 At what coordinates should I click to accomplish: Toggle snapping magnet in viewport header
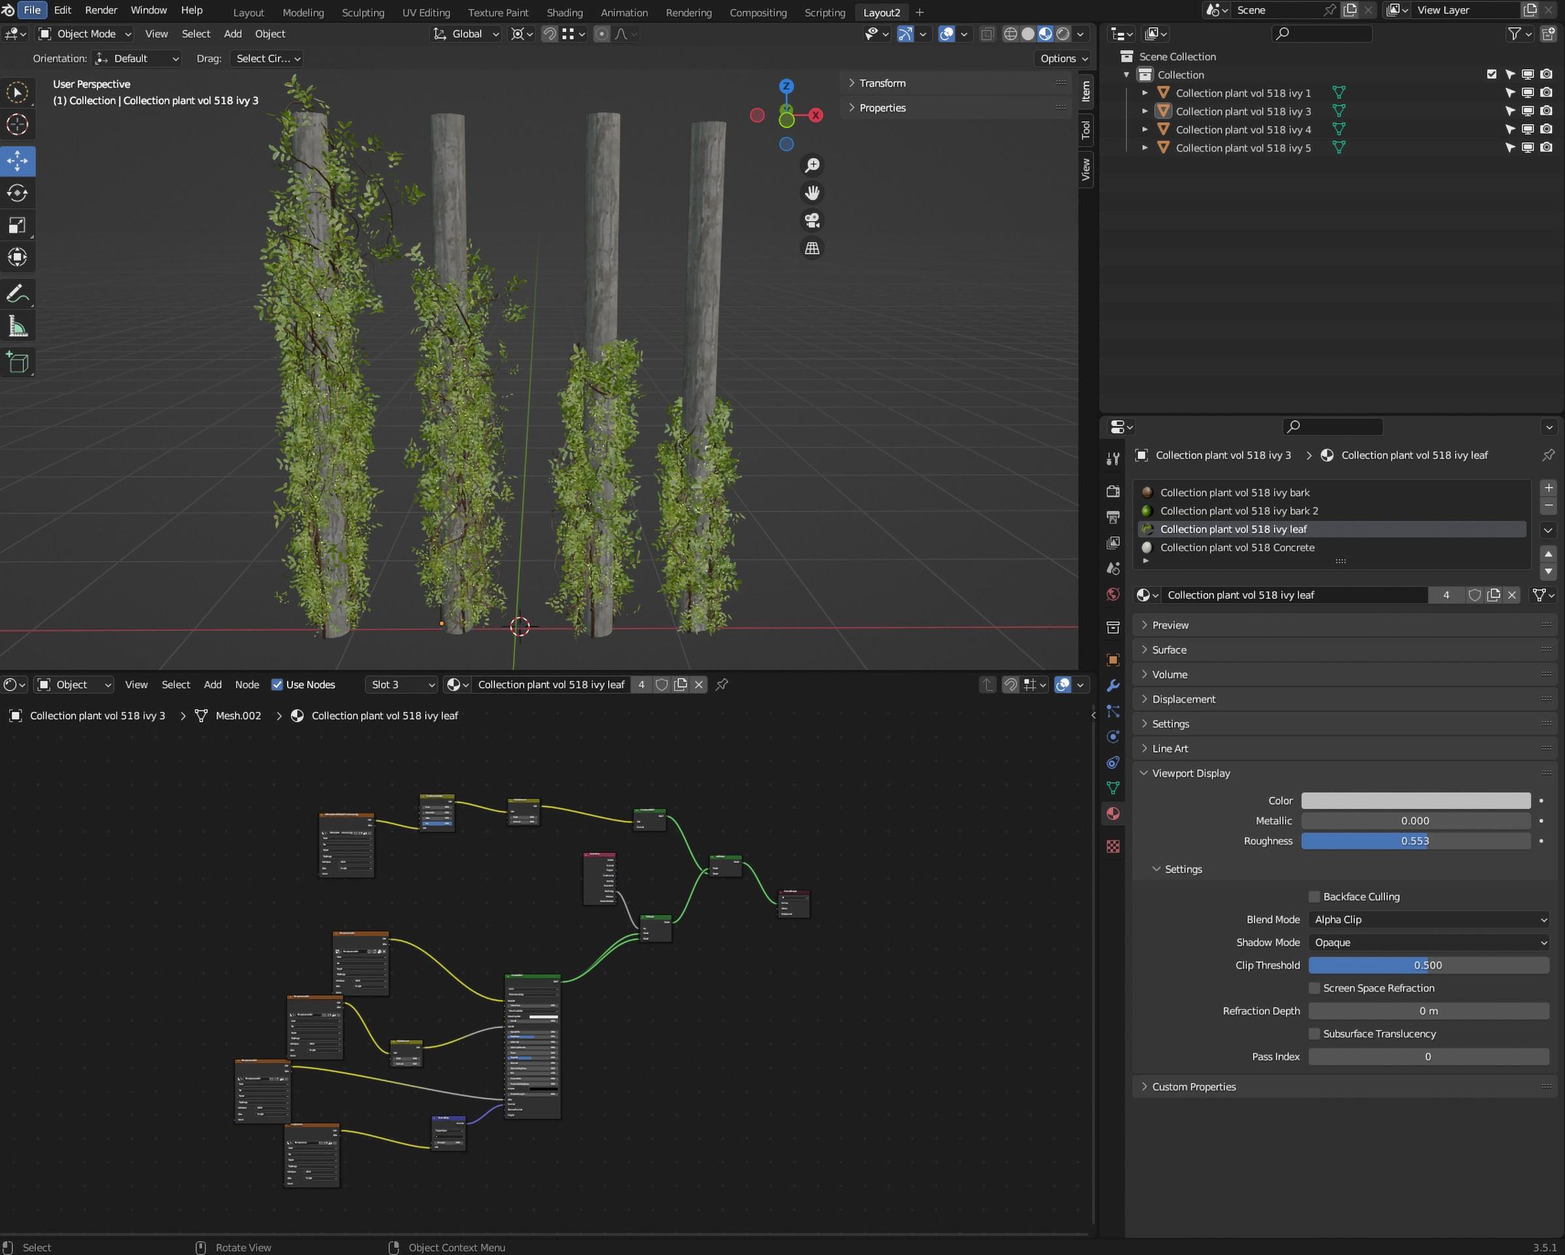click(x=549, y=34)
